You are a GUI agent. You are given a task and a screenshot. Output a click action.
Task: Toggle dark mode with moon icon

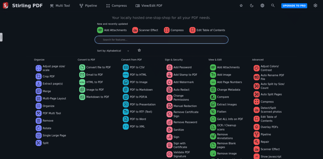(252, 6)
